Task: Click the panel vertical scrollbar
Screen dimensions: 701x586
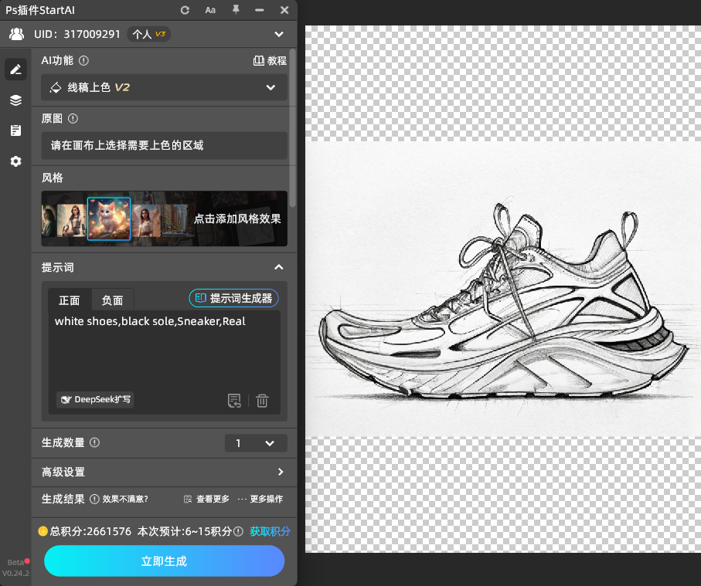Action: coord(292,128)
